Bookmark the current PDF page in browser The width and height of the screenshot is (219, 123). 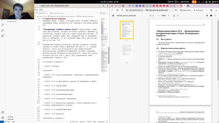pos(176,10)
